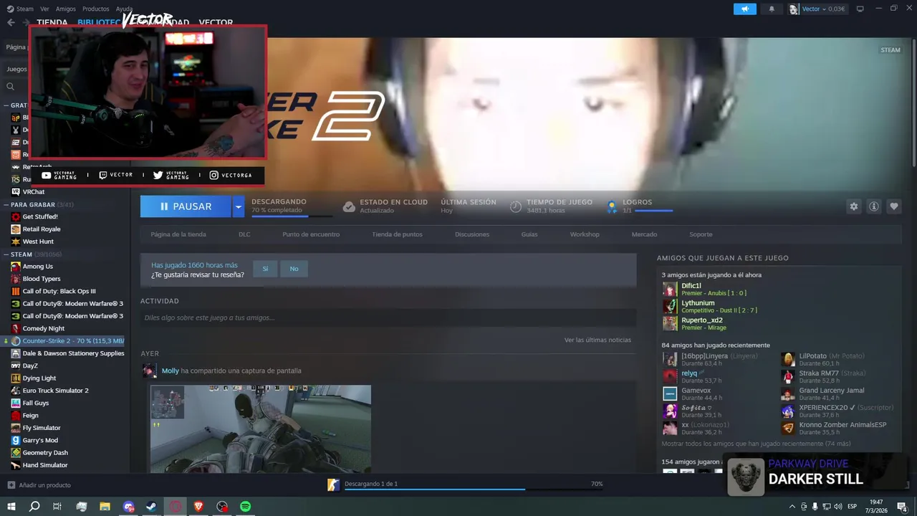Open relyq friend avatar
Viewport: 917px width, 516px height.
670,376
